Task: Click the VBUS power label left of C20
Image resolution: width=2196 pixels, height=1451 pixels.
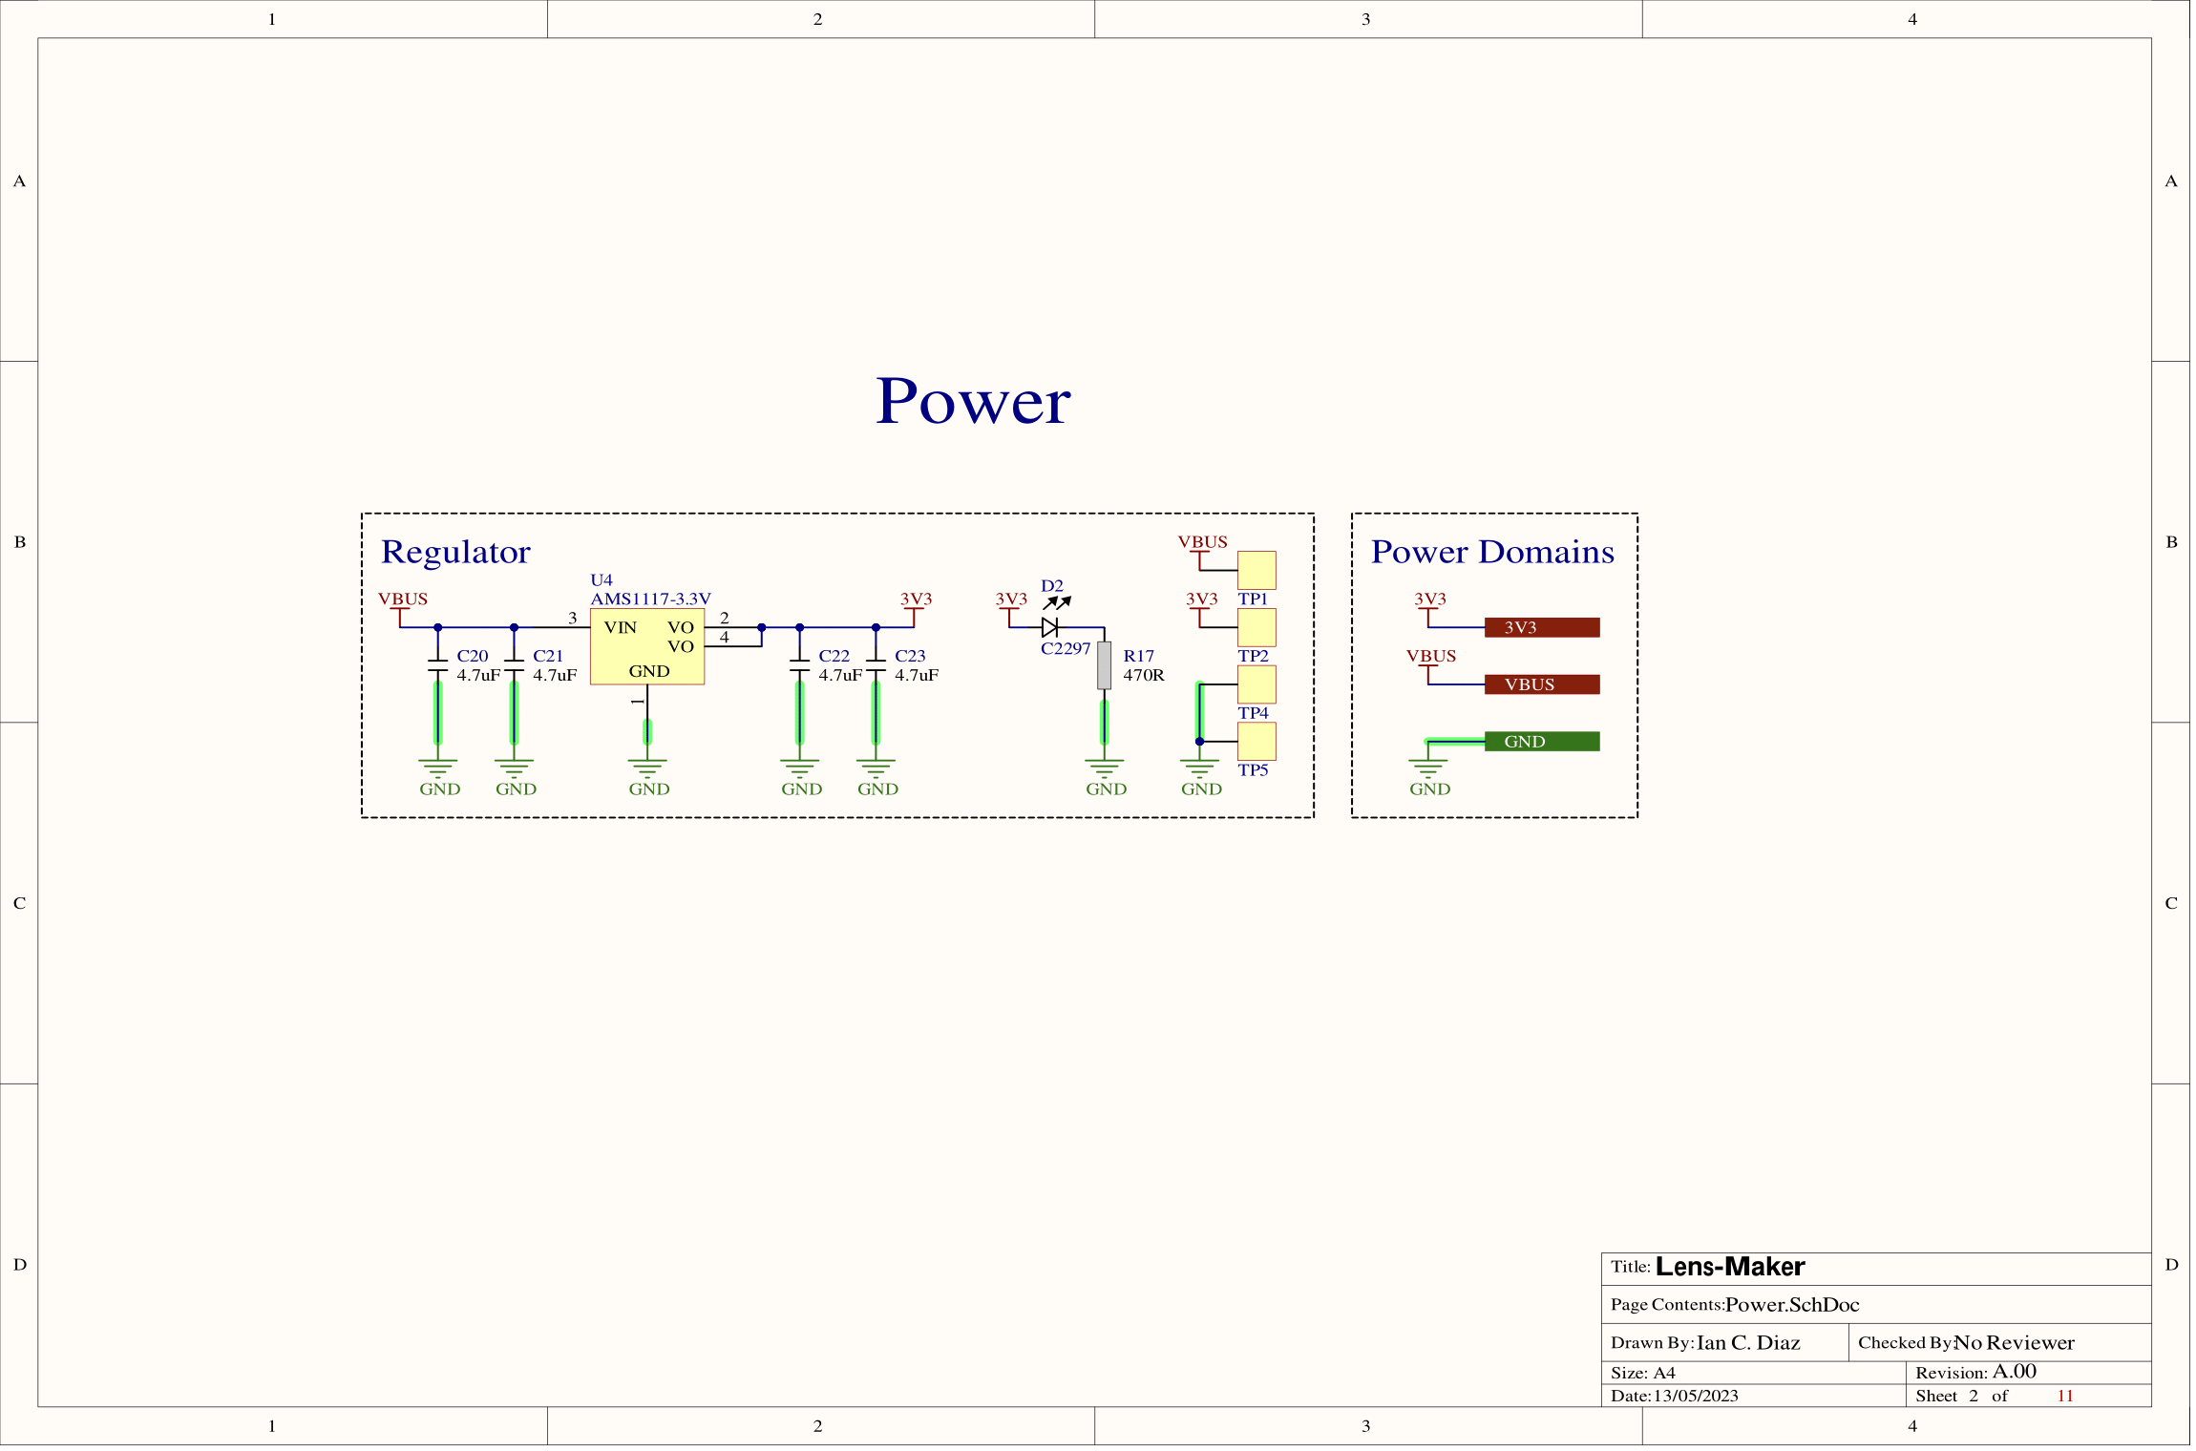Action: coord(402,600)
